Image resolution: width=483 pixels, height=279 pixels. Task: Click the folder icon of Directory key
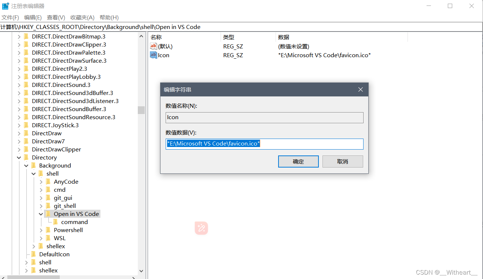[x=26, y=157]
